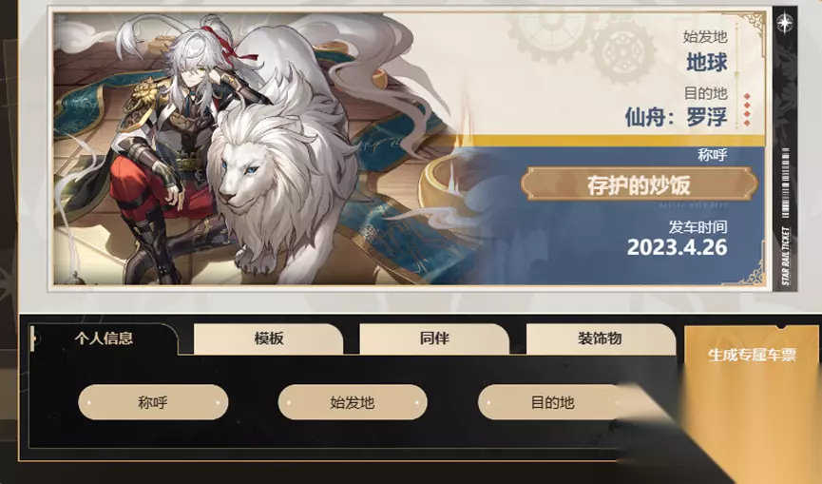
Task: Click the destination text 仙舟：罗浮
Action: click(x=677, y=116)
